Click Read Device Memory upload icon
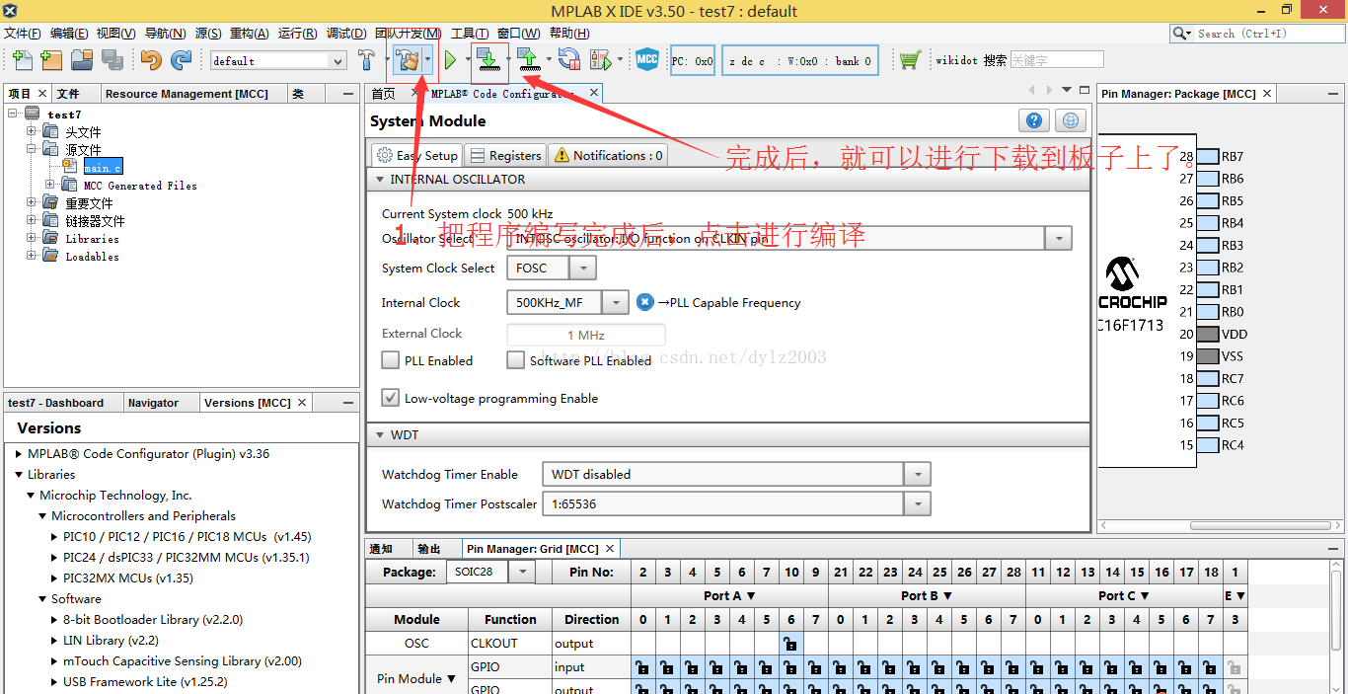The image size is (1348, 694). pyautogui.click(x=529, y=60)
